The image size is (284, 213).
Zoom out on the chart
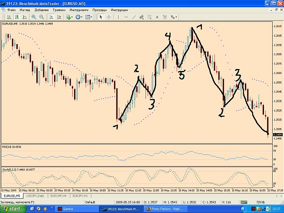tap(42, 17)
